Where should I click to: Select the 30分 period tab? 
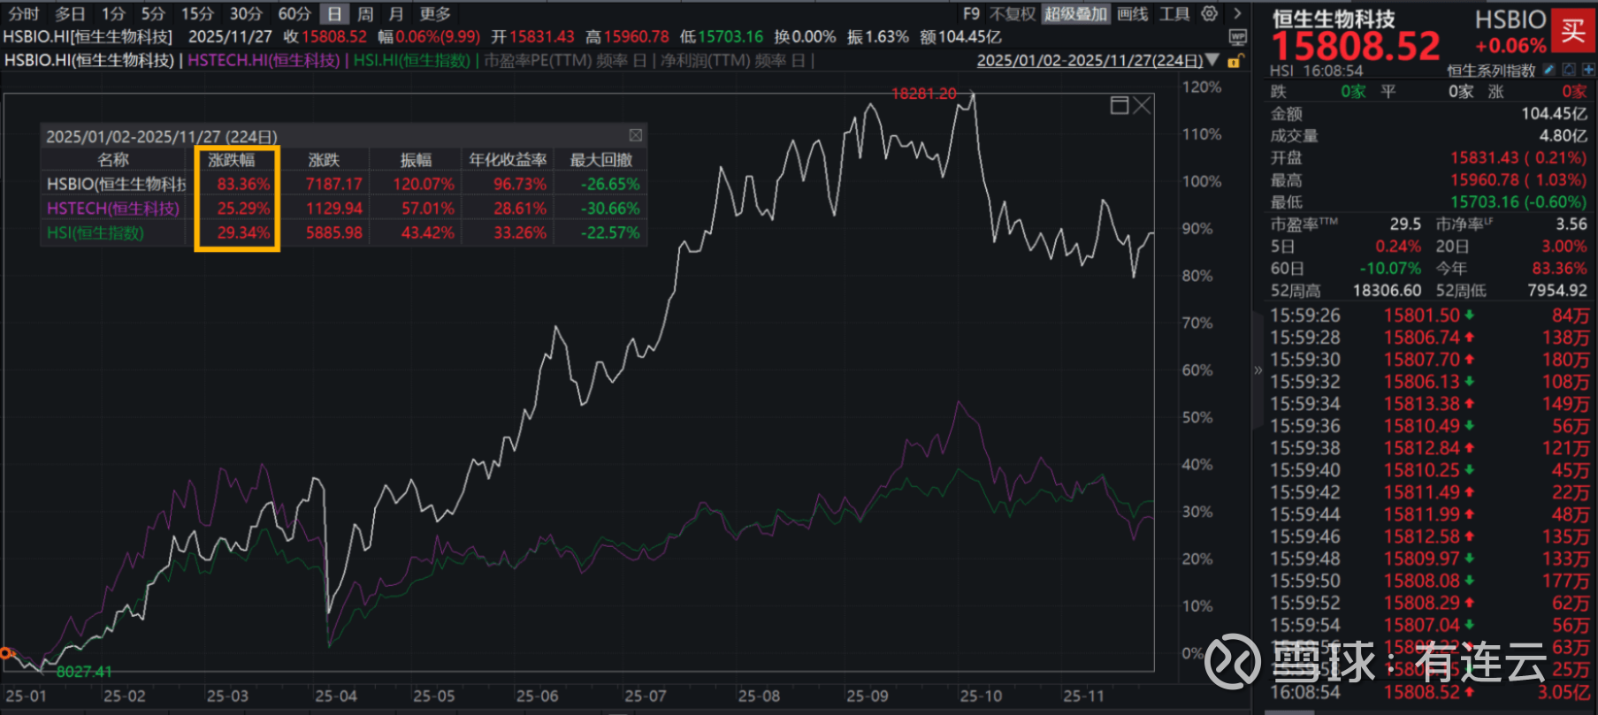pyautogui.click(x=246, y=14)
